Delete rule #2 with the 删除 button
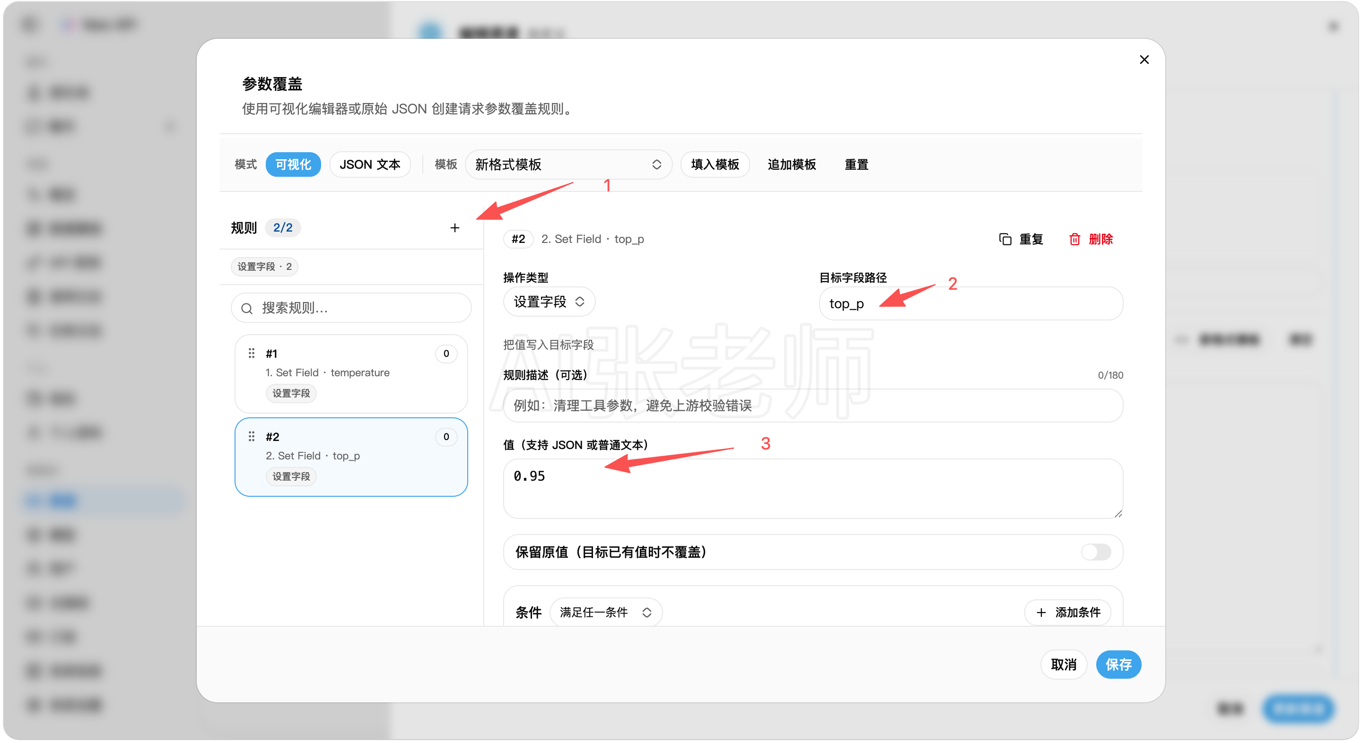Screen dimensions: 1362x743 (1091, 239)
